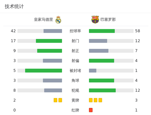
Task: Open the 巴塞罗那 team name link
Action: click(x=108, y=19)
